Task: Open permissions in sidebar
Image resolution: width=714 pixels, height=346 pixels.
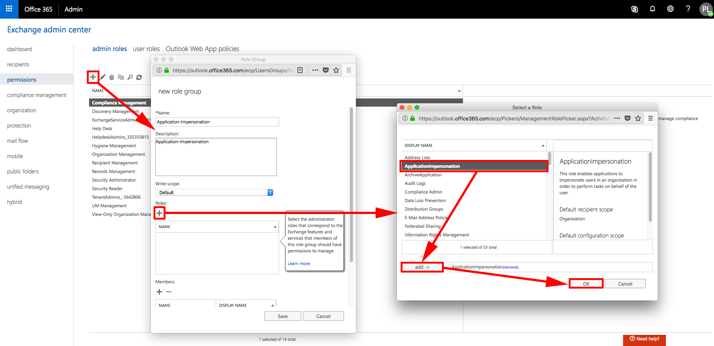Action: click(x=37, y=80)
